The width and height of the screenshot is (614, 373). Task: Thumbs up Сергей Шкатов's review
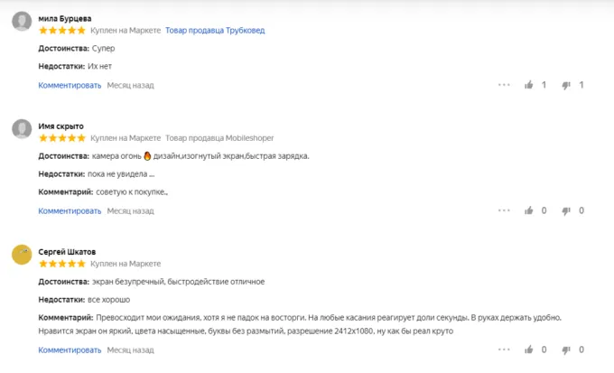(x=529, y=349)
